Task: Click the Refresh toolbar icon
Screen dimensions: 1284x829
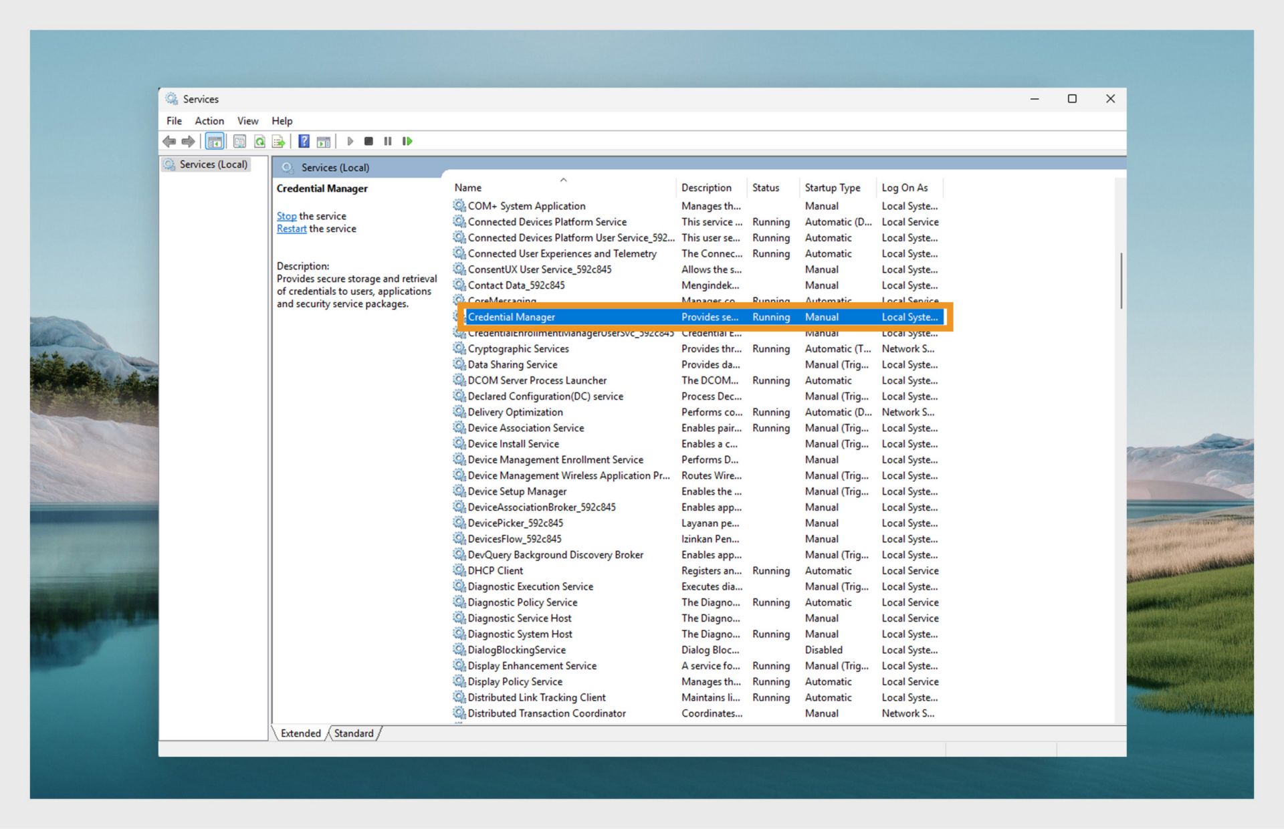Action: (x=259, y=141)
